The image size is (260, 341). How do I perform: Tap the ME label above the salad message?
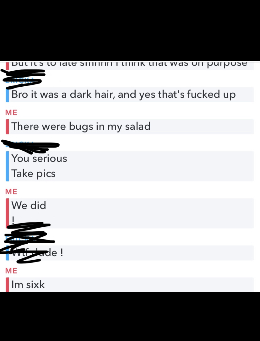[11, 112]
